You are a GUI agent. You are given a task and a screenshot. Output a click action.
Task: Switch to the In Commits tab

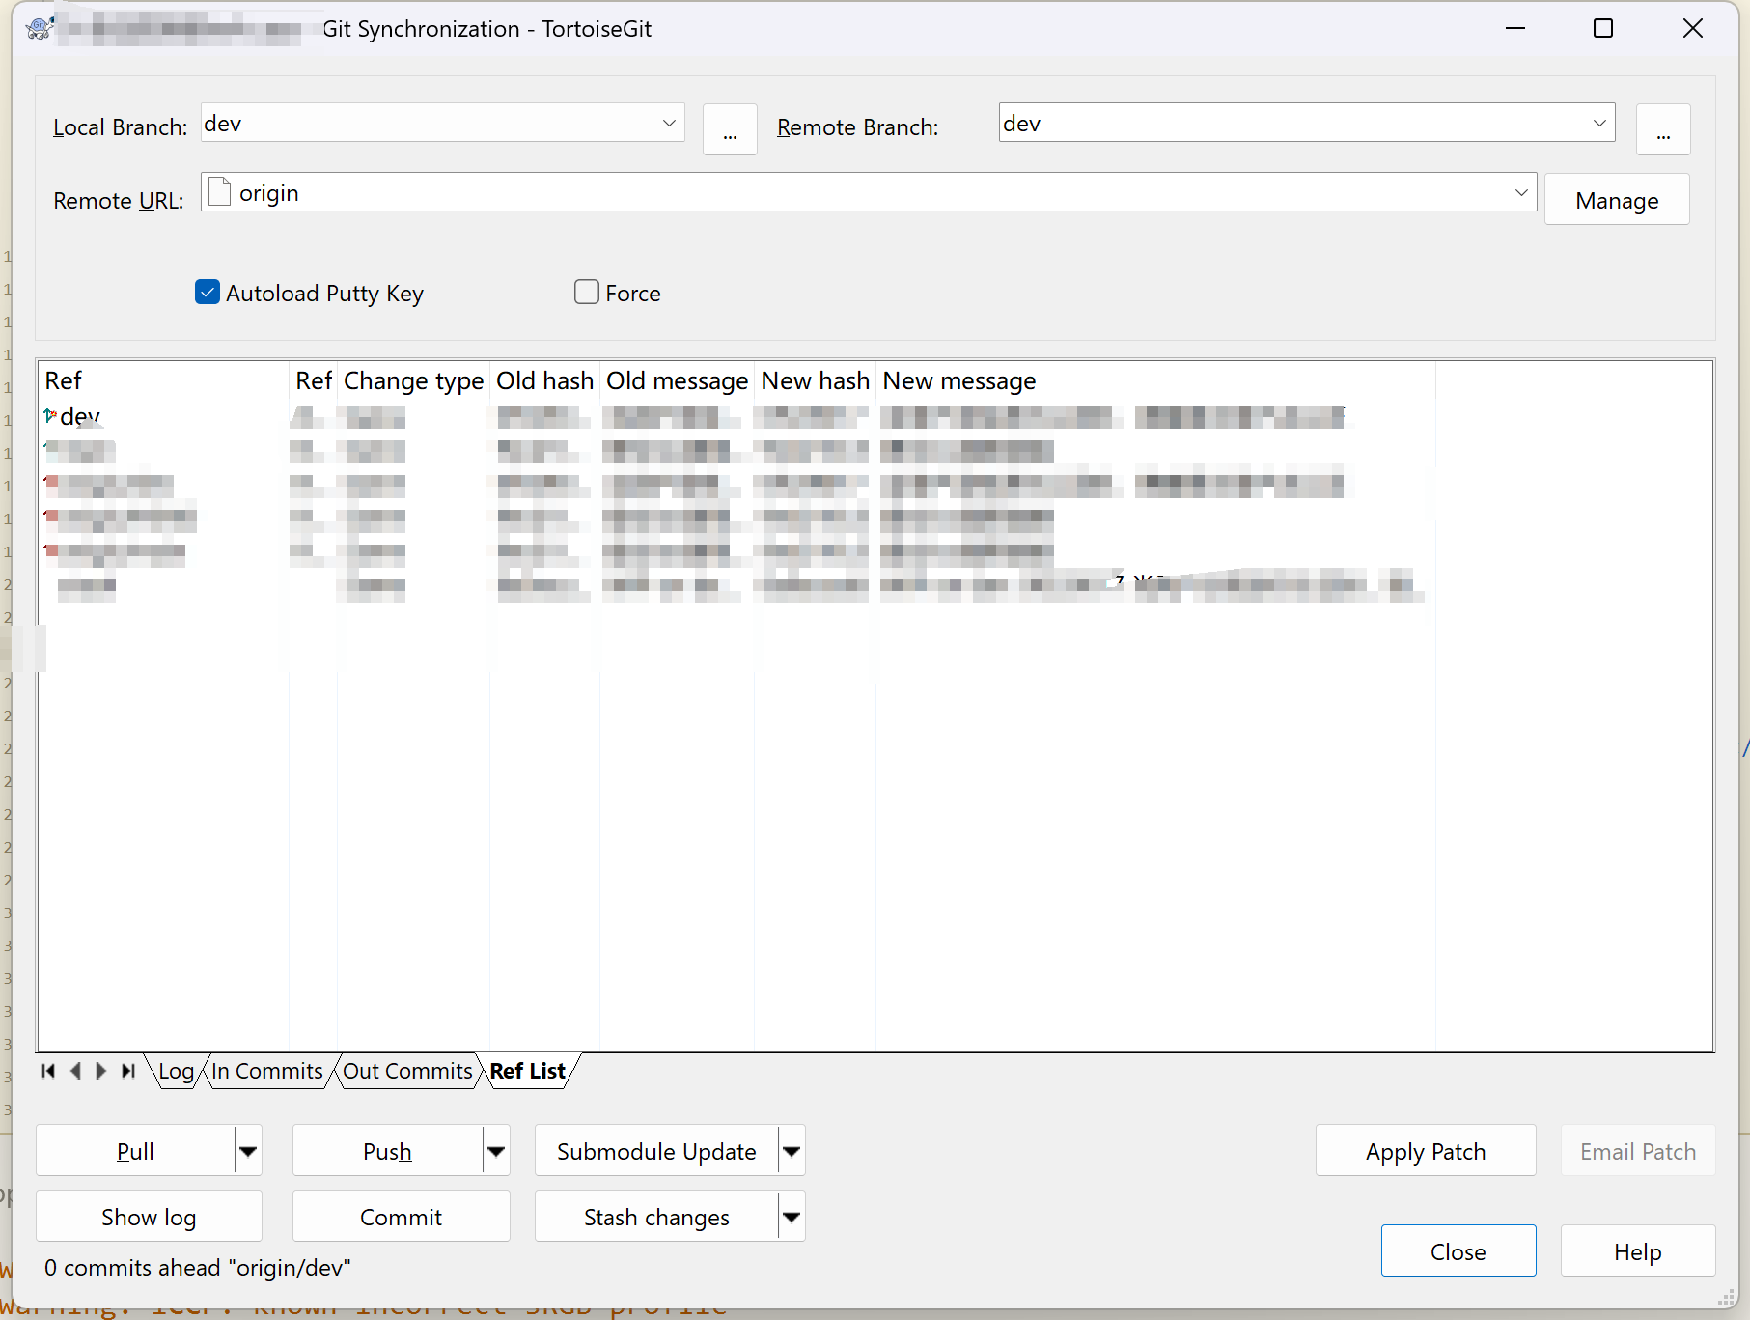[267, 1071]
